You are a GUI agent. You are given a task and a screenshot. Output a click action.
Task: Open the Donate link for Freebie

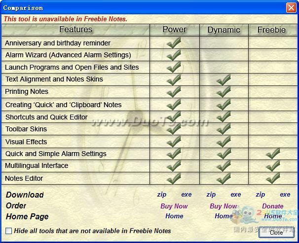pyautogui.click(x=273, y=206)
